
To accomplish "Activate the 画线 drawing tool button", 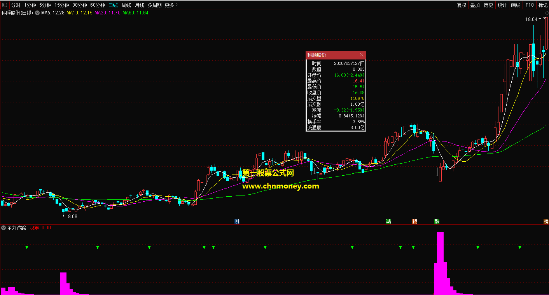I will [516, 5].
